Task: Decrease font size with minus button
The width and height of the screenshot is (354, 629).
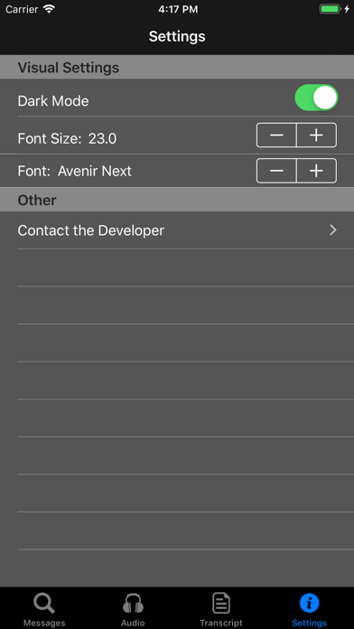Action: click(276, 136)
